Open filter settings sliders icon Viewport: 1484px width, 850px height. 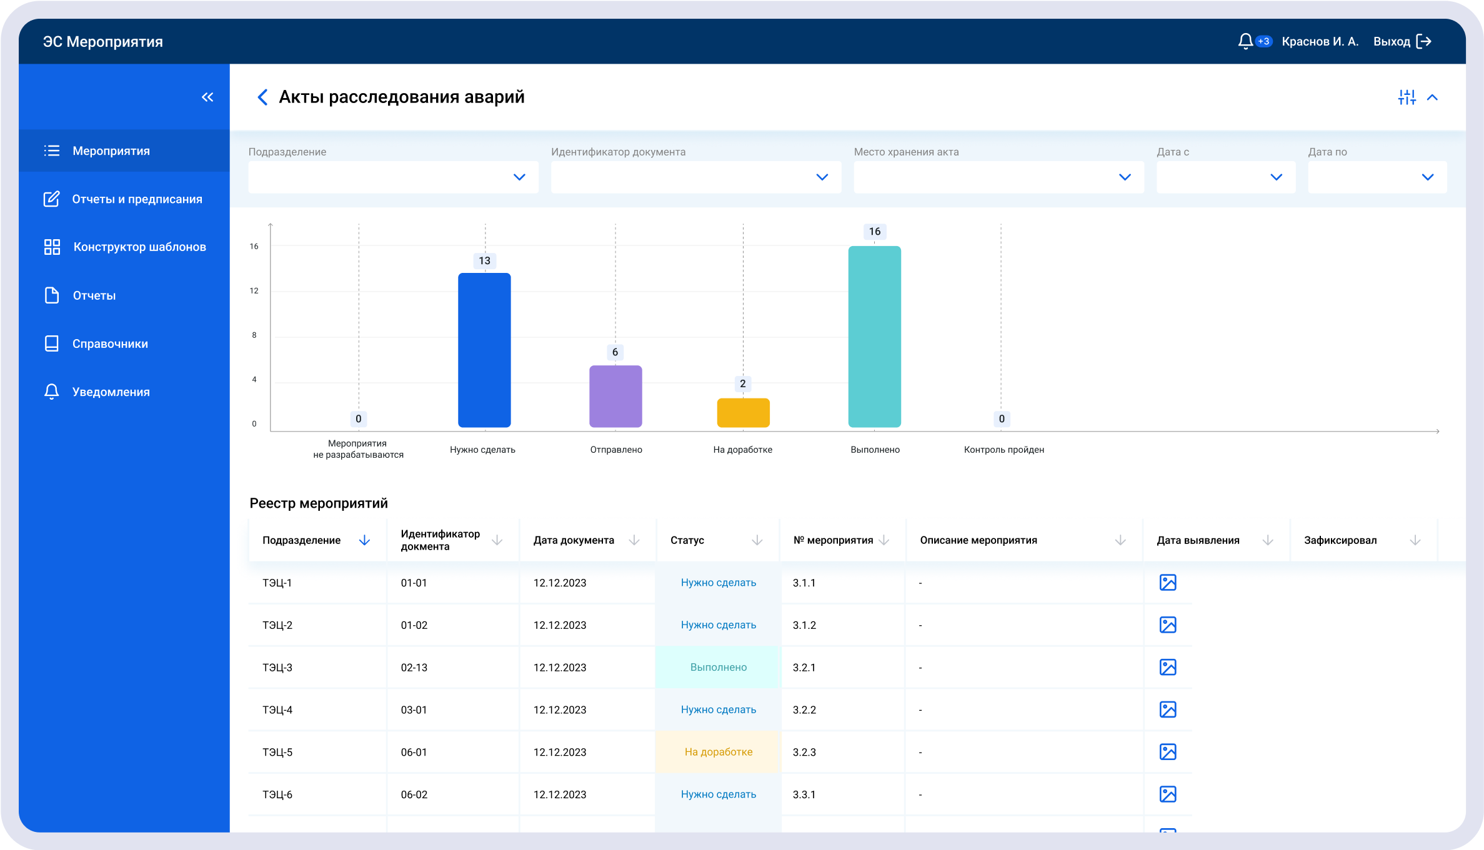[x=1407, y=97]
